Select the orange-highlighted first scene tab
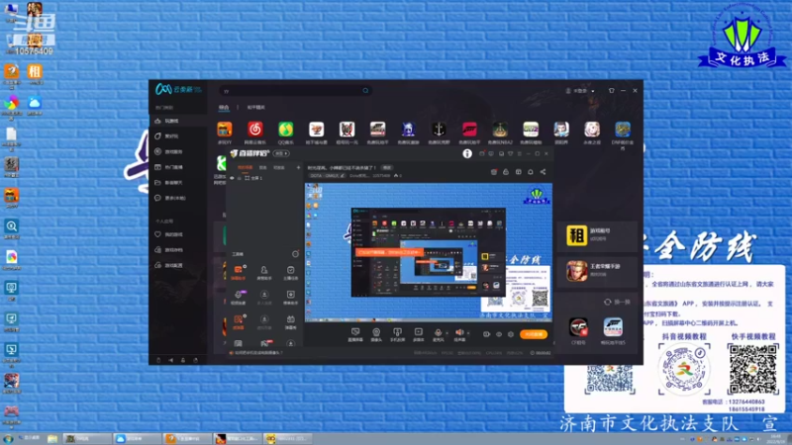The height and width of the screenshot is (445, 792). point(245,167)
